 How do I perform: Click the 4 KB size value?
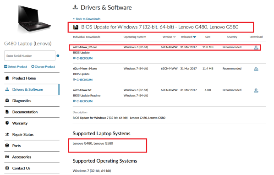click(x=208, y=90)
